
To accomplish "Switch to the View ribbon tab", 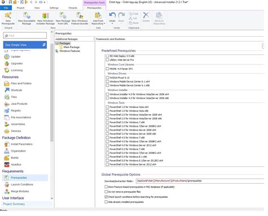I will point(37,8).
